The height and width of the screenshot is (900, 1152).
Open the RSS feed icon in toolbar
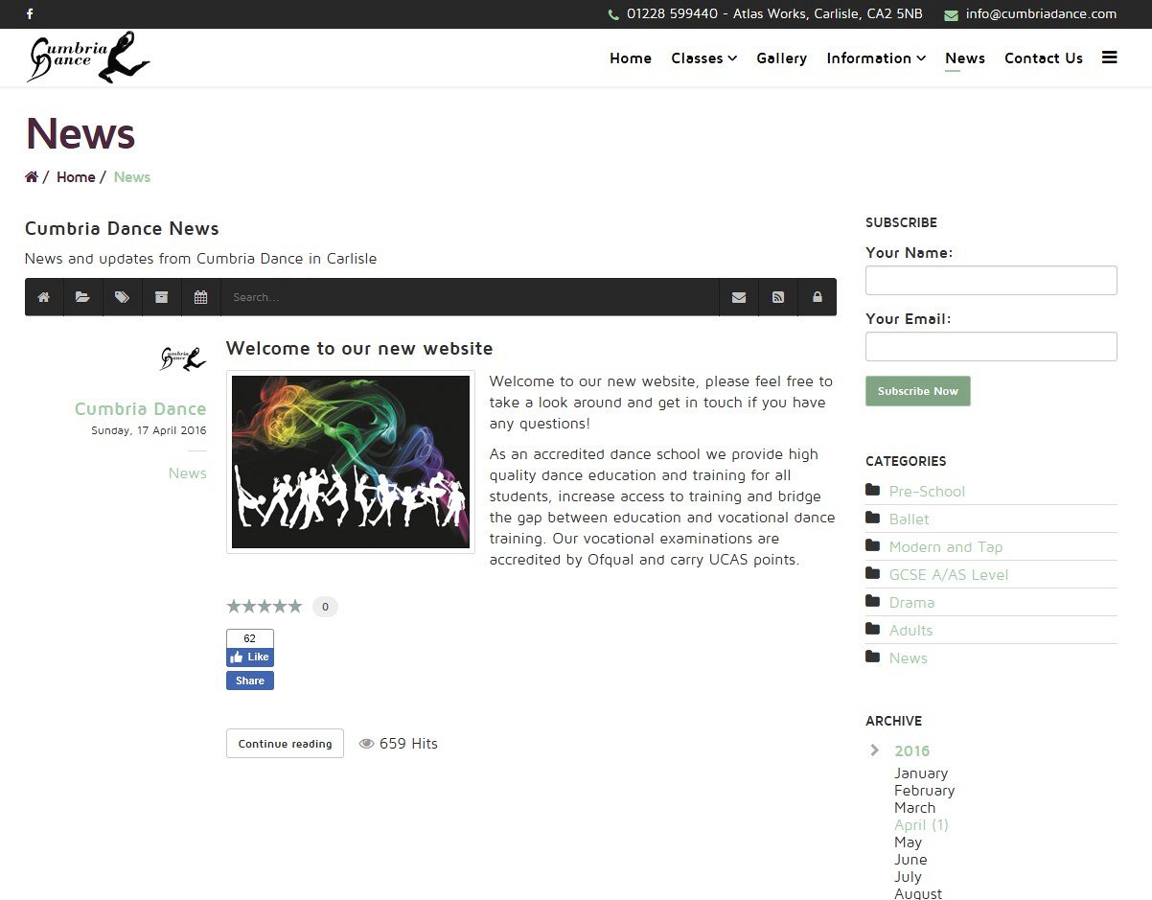coord(778,297)
